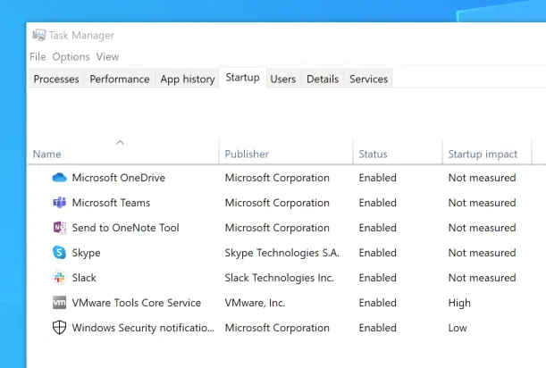Viewport: 546px width, 368px height.
Task: Switch to the Processes tab
Action: [x=56, y=79]
